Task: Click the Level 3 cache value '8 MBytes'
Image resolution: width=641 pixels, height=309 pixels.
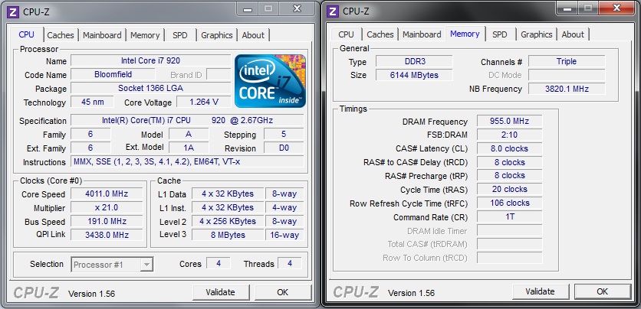Action: click(x=228, y=235)
